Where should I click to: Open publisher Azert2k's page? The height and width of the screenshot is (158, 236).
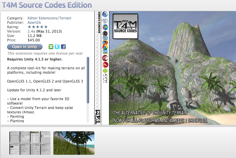[34, 22]
